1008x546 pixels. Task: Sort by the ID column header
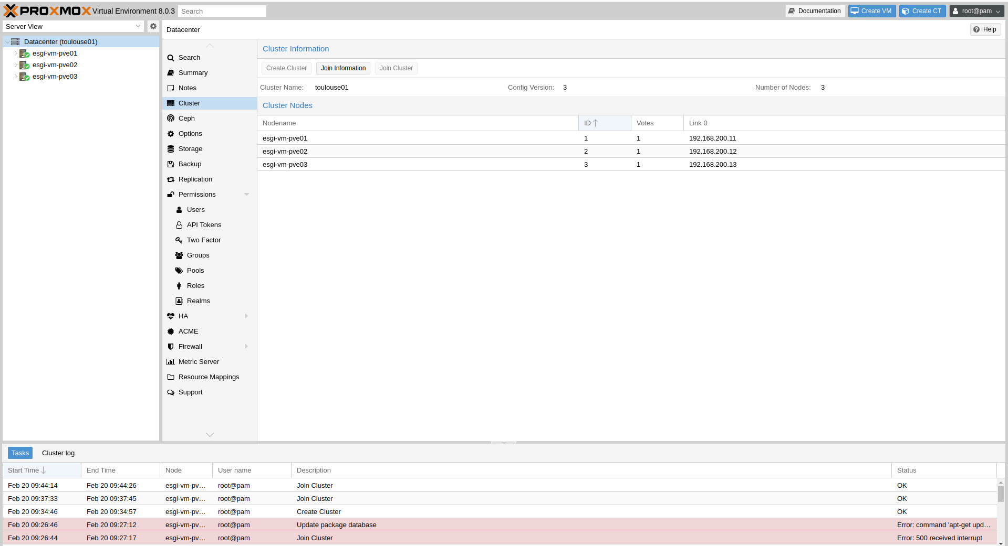(x=605, y=123)
